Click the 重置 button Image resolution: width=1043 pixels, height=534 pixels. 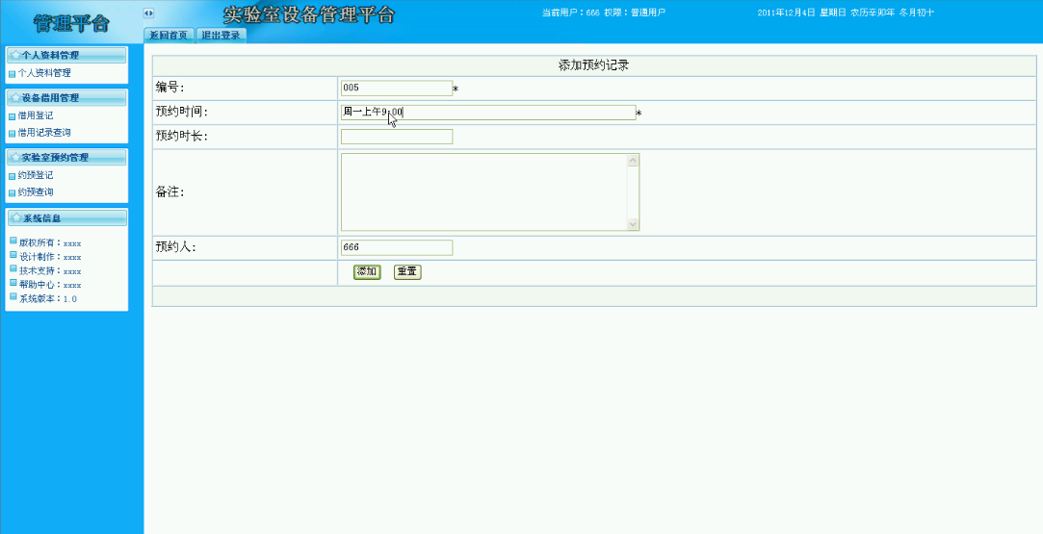point(407,271)
